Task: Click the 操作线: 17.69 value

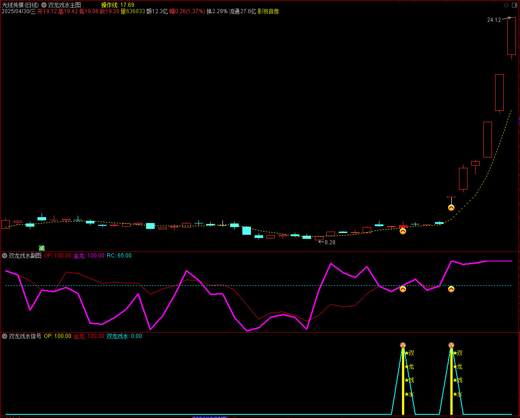Action: click(118, 5)
